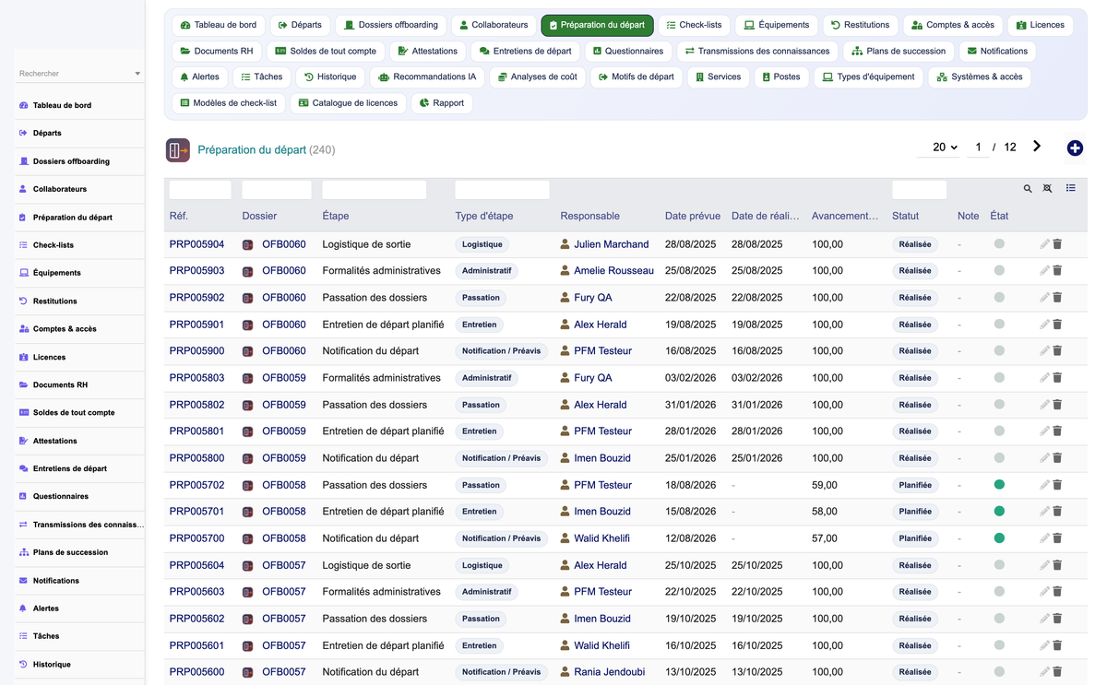Open Motifs de départ tab
The height and width of the screenshot is (685, 1107).
pyautogui.click(x=636, y=77)
